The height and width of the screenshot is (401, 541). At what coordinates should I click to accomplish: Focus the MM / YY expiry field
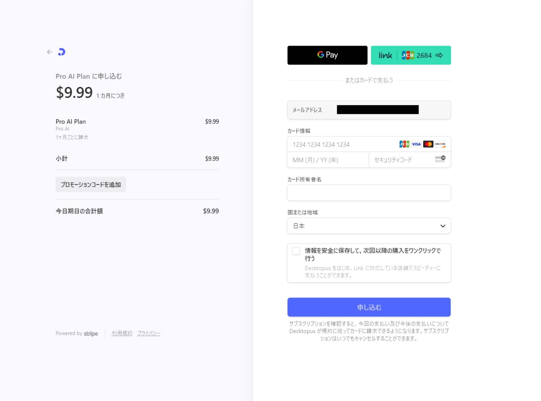[328, 160]
